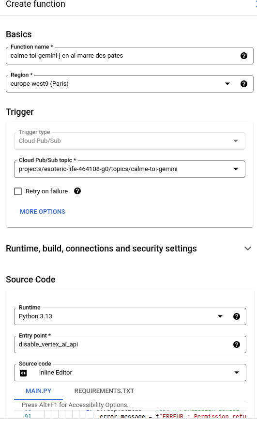Open the Region dropdown arrow
This screenshot has width=257, height=423.
(227, 84)
